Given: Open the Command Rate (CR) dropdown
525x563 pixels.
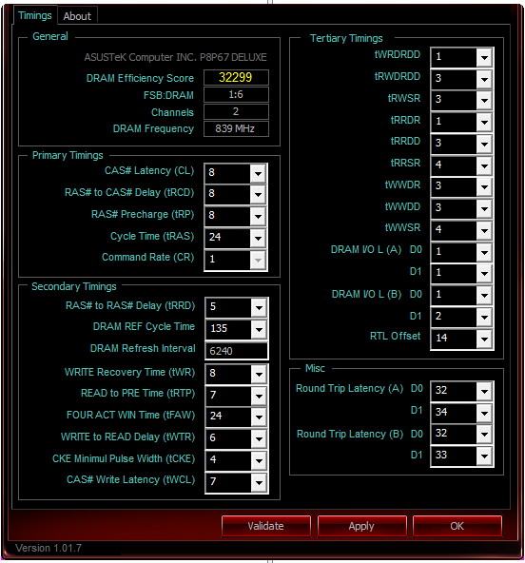Looking at the screenshot, I should [x=258, y=261].
